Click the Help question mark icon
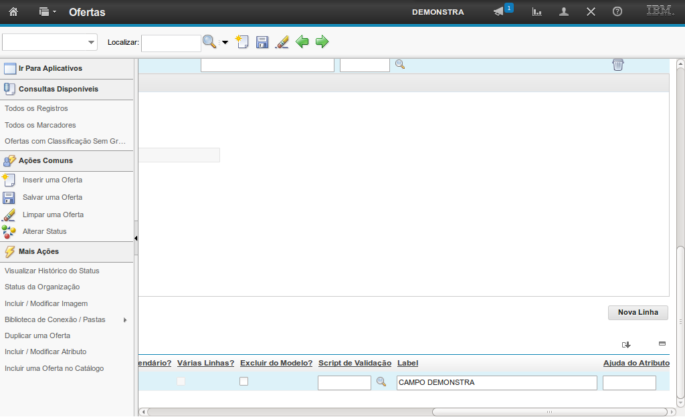Viewport: 685px width, 417px height. pos(617,12)
